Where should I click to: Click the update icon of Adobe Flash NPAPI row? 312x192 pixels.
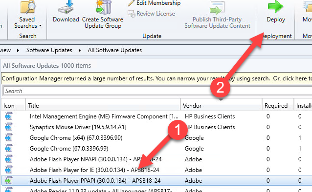[x=9, y=159]
